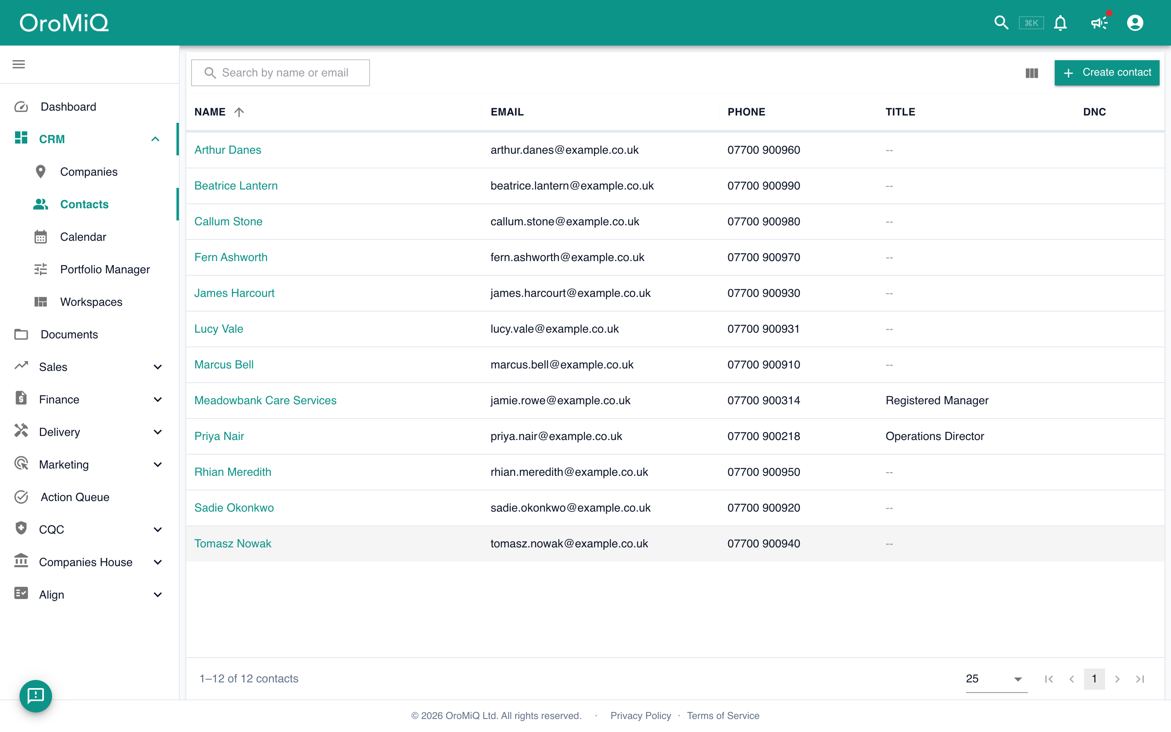Jump to the first page arrow

pyautogui.click(x=1049, y=679)
